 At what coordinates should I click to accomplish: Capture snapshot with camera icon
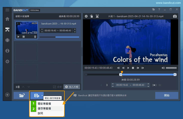tap(175, 16)
